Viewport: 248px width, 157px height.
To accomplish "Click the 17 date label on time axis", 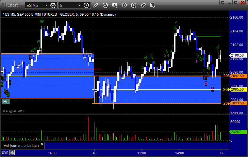I will pyautogui.click(x=222, y=153).
